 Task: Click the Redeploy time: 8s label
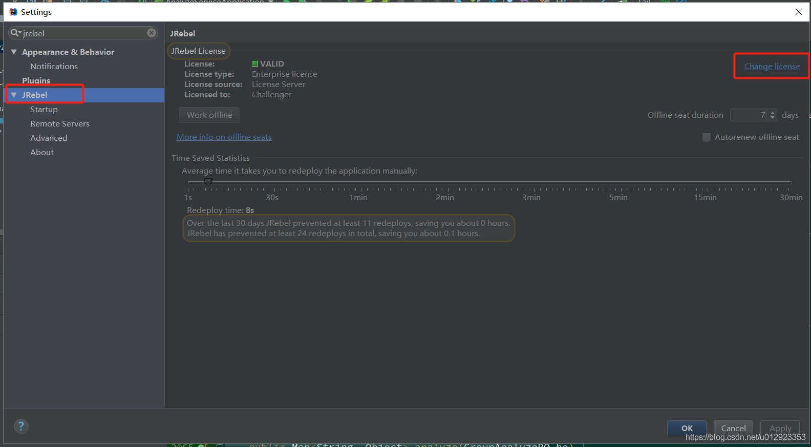pyautogui.click(x=220, y=210)
